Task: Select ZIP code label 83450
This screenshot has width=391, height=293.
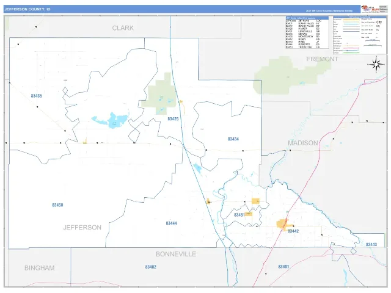Action: tap(57, 205)
